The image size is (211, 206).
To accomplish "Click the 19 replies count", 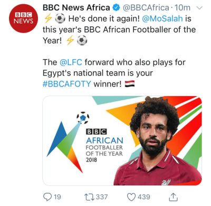I will [x=57, y=196].
